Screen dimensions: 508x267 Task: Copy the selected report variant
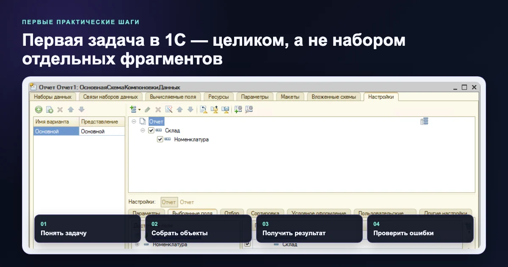tap(50, 109)
